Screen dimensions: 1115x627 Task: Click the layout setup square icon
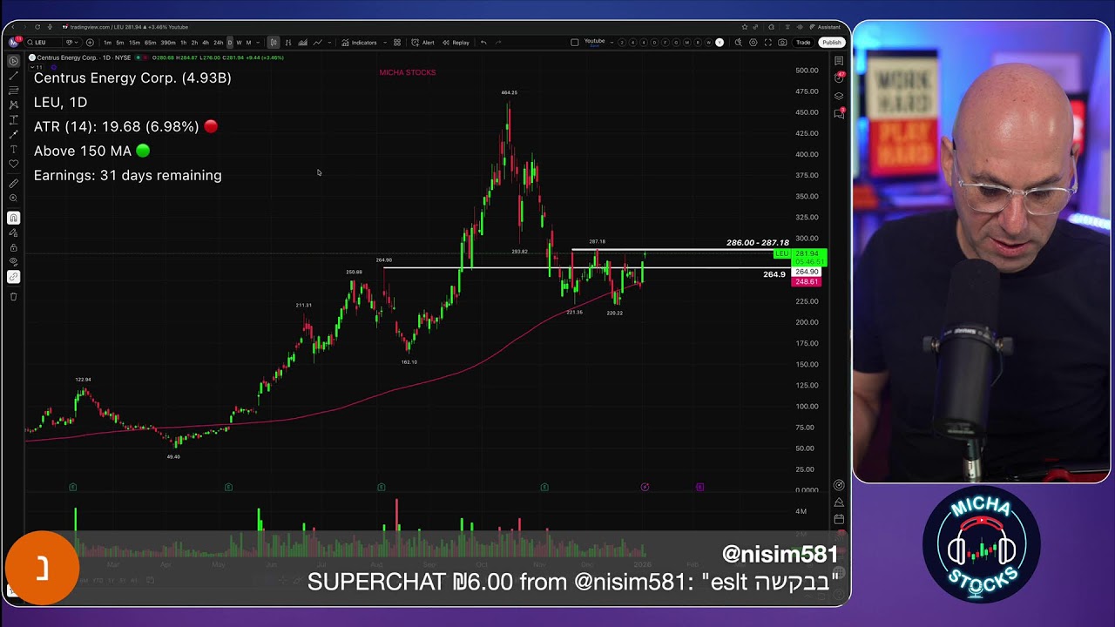point(575,42)
